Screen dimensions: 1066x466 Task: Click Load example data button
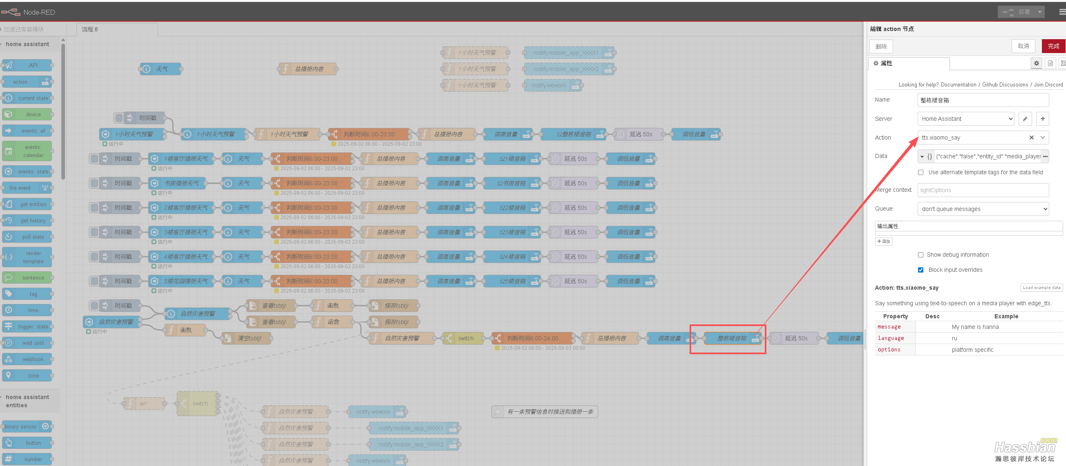(x=1041, y=288)
